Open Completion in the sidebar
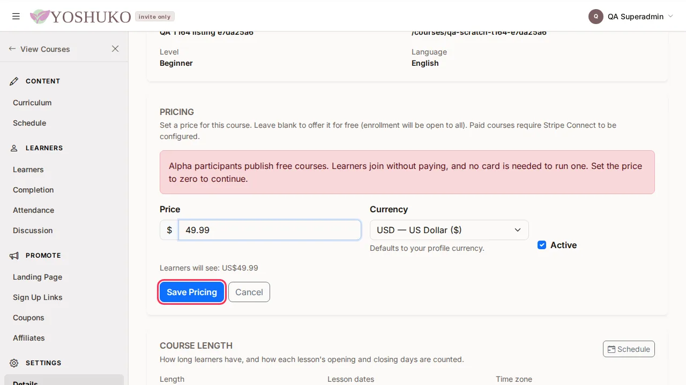Screen dimensions: 686x385 pyautogui.click(x=33, y=190)
